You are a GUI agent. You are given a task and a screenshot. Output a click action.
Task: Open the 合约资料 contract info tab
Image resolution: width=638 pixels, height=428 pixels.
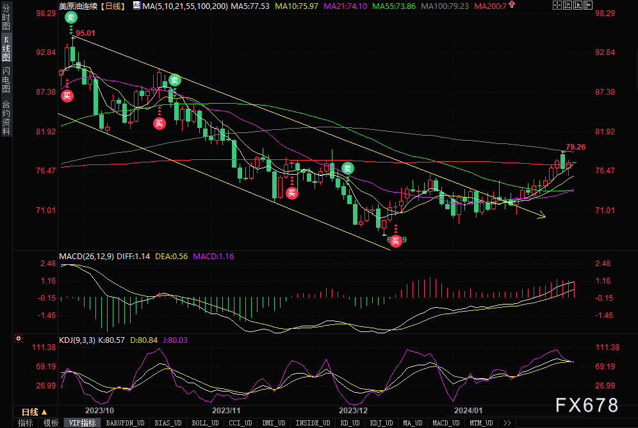tap(6, 118)
